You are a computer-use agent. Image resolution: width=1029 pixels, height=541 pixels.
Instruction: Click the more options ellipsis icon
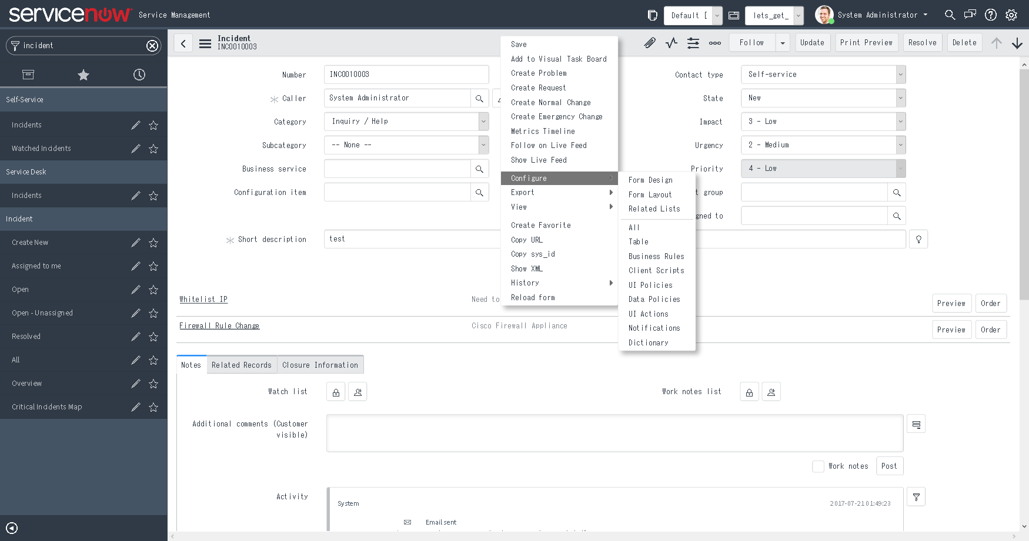click(x=714, y=42)
